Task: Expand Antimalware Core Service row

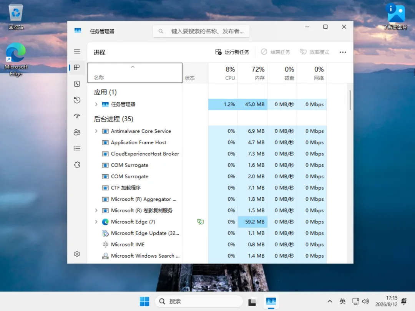Action: 96,131
